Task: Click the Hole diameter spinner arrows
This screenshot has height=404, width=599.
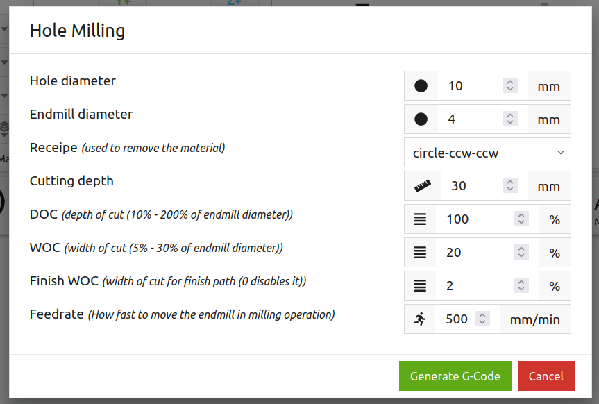Action: 510,85
